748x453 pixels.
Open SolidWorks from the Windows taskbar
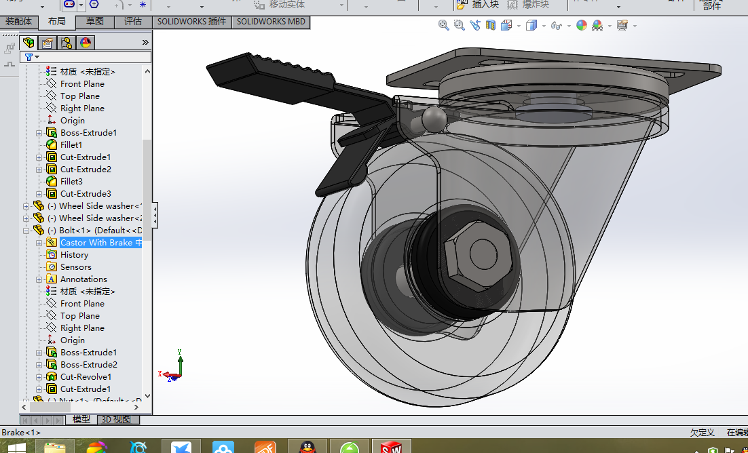click(x=391, y=447)
